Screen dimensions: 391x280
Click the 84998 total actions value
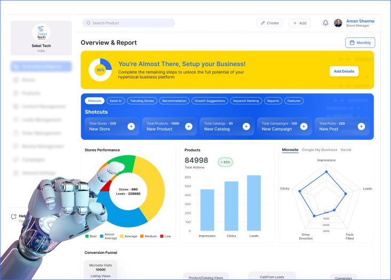click(x=196, y=160)
